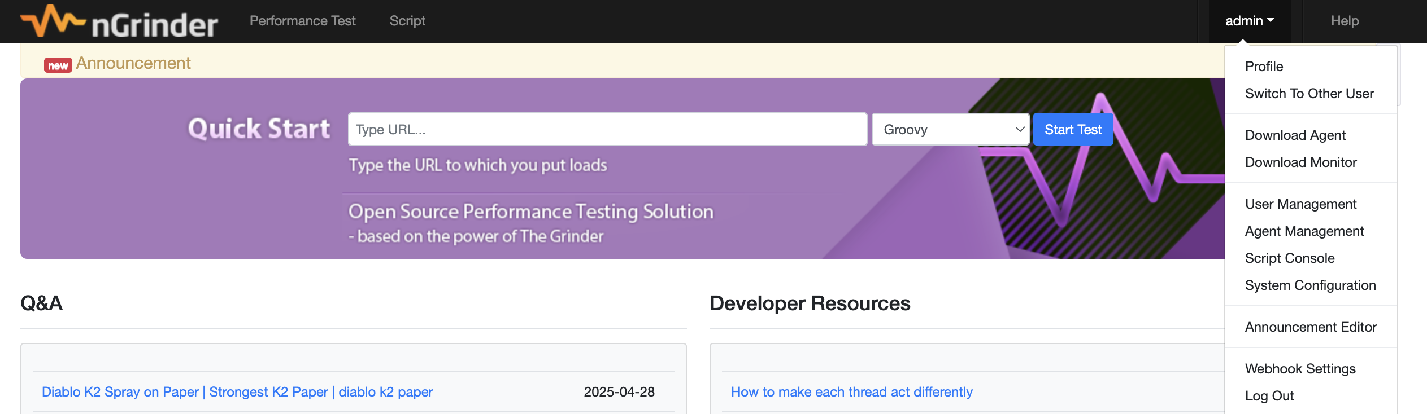This screenshot has width=1427, height=414.
Task: Open 'How to make each thread act differently'
Action: tap(852, 392)
